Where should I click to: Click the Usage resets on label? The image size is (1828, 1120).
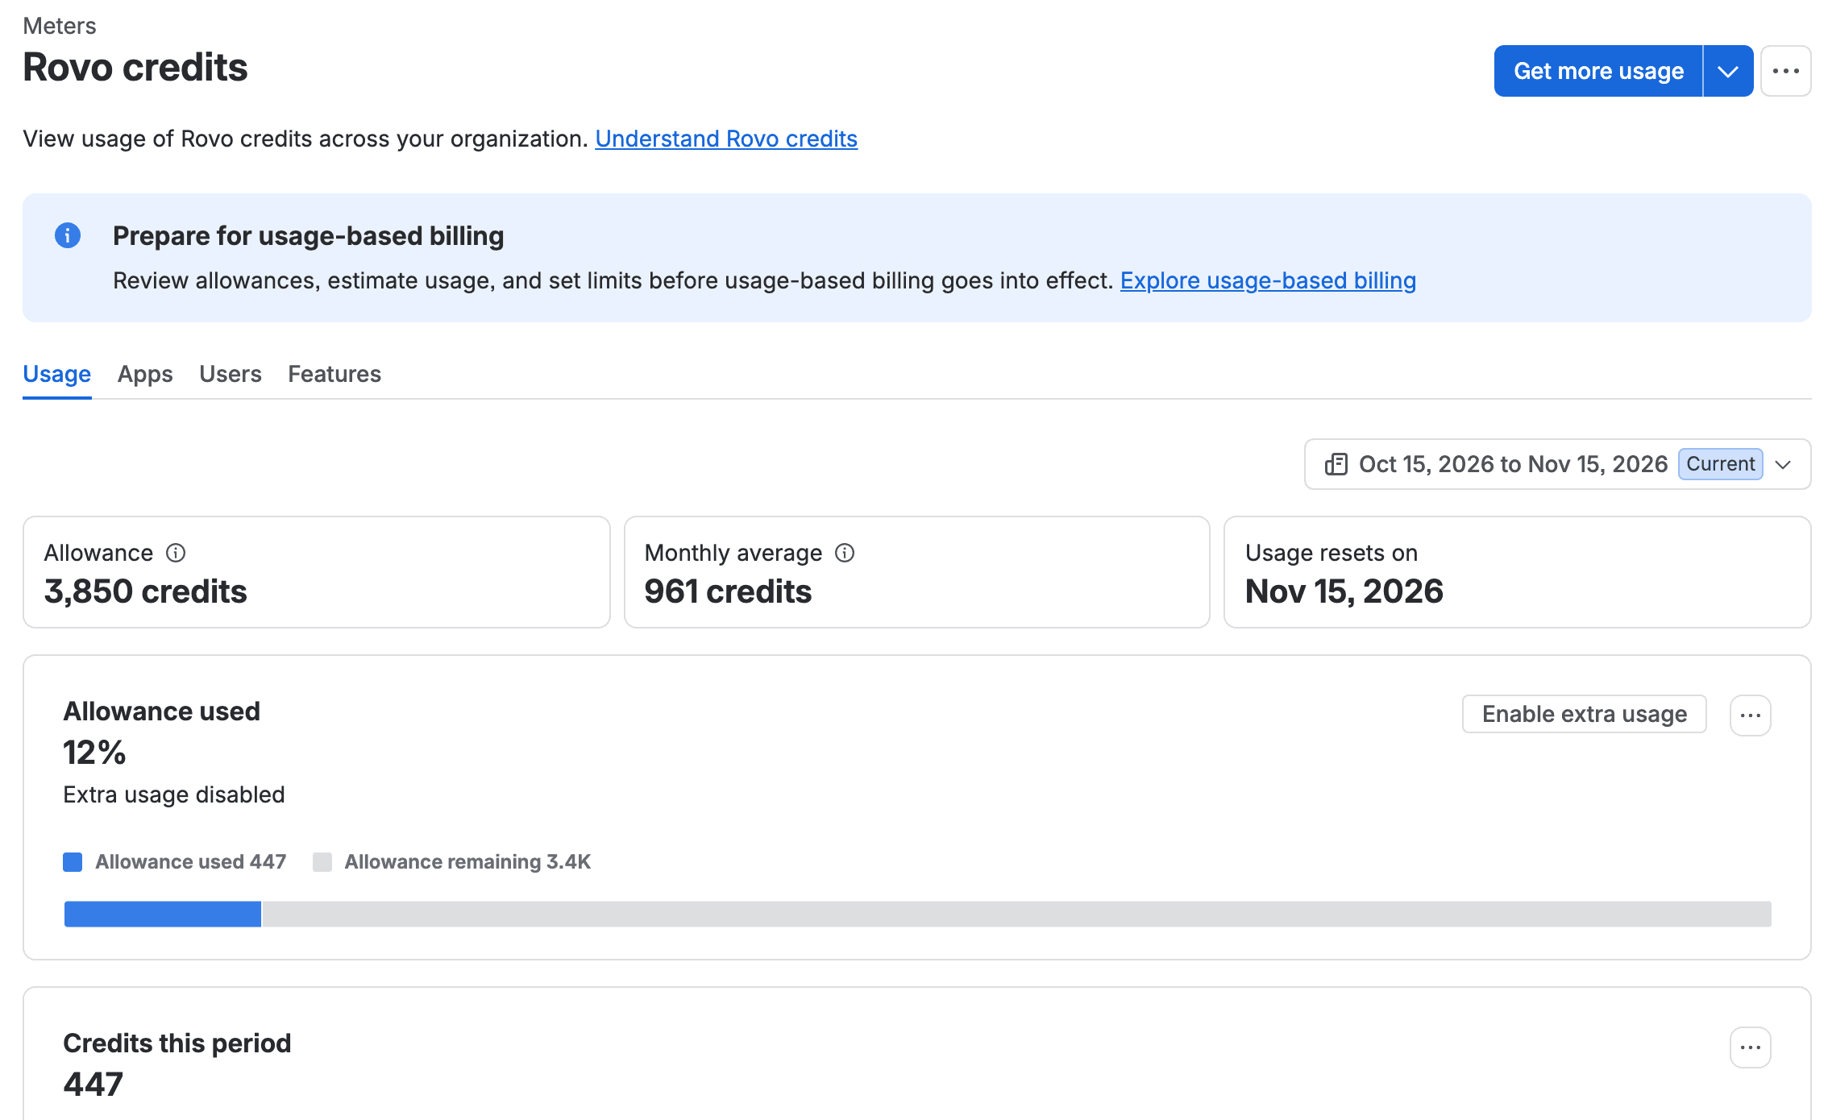(x=1332, y=553)
